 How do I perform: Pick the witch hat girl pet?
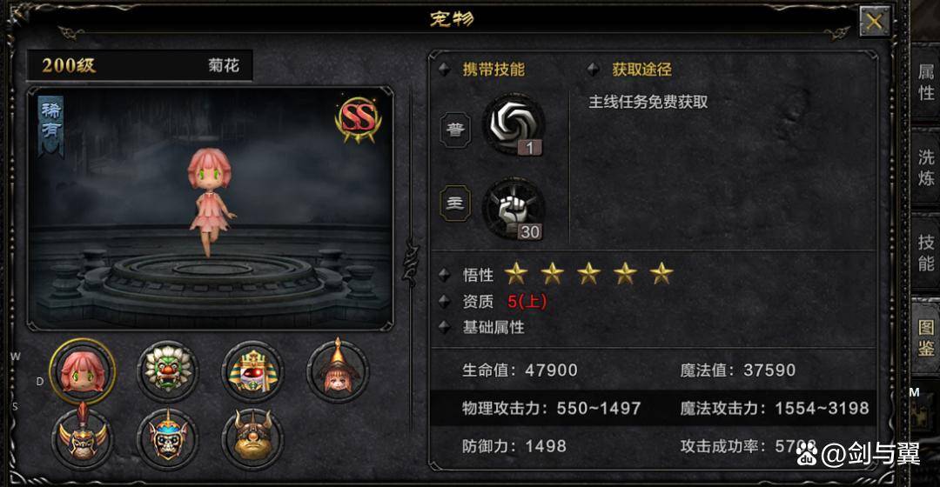[x=338, y=370]
